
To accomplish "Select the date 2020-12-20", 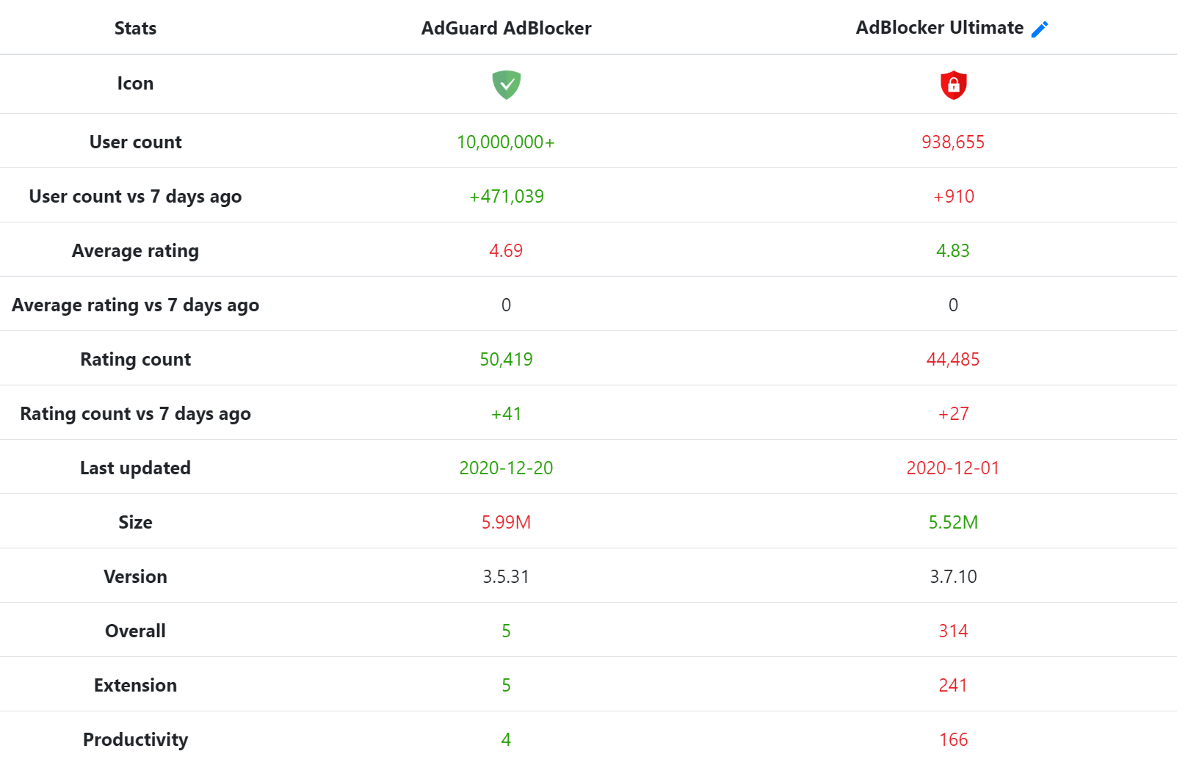I will pos(506,468).
